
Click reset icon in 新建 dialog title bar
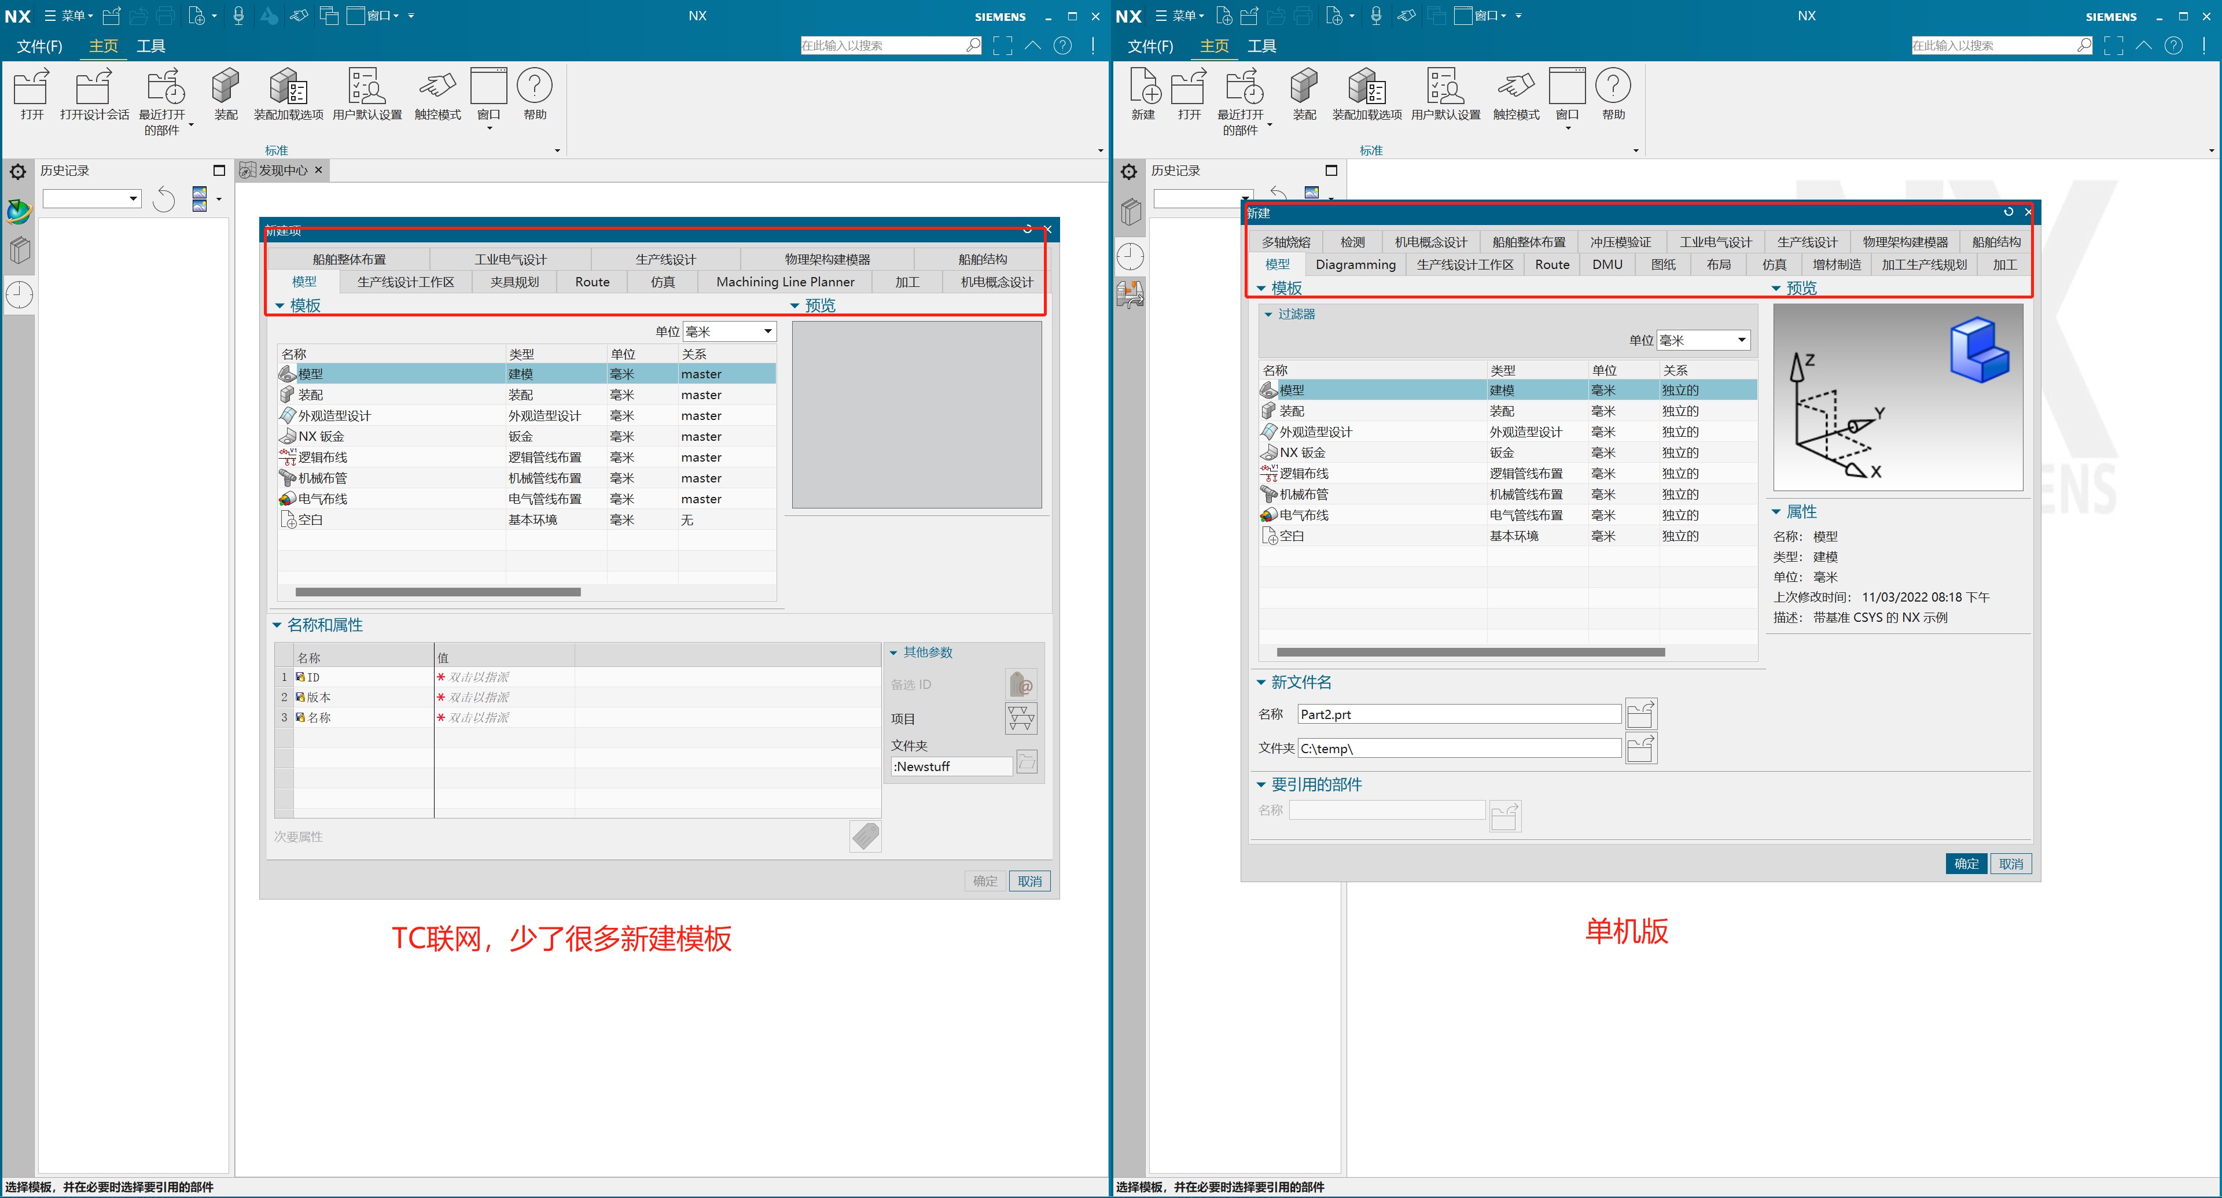pyautogui.click(x=2008, y=211)
